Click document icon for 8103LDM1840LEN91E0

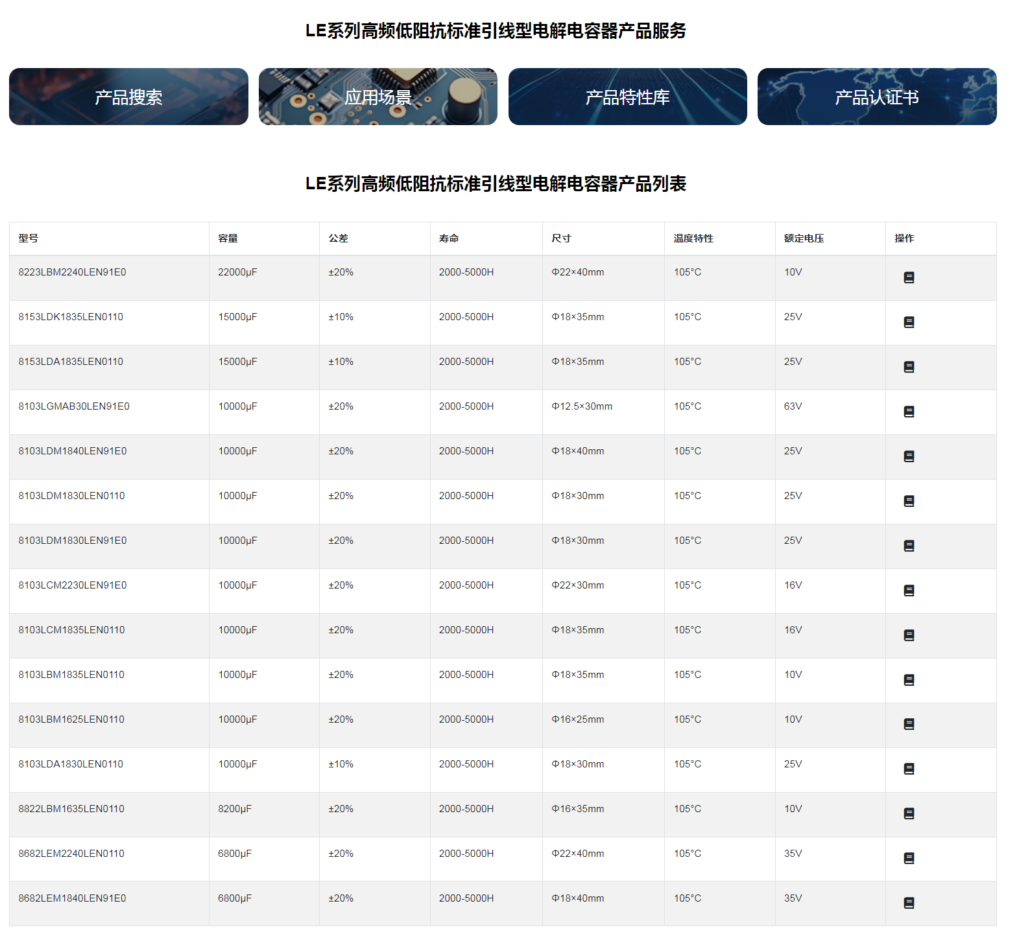pos(909,456)
